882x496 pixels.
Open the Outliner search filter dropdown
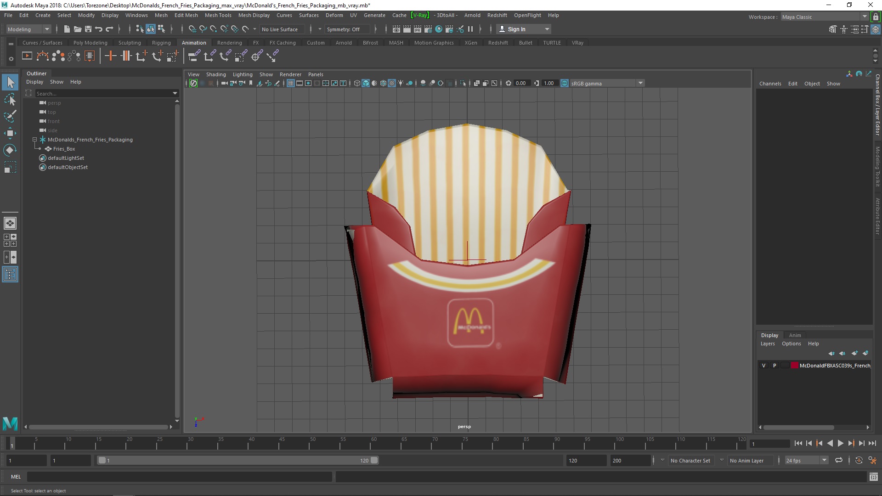coord(175,93)
